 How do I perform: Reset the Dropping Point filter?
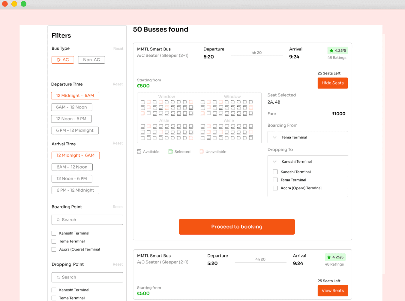click(118, 264)
